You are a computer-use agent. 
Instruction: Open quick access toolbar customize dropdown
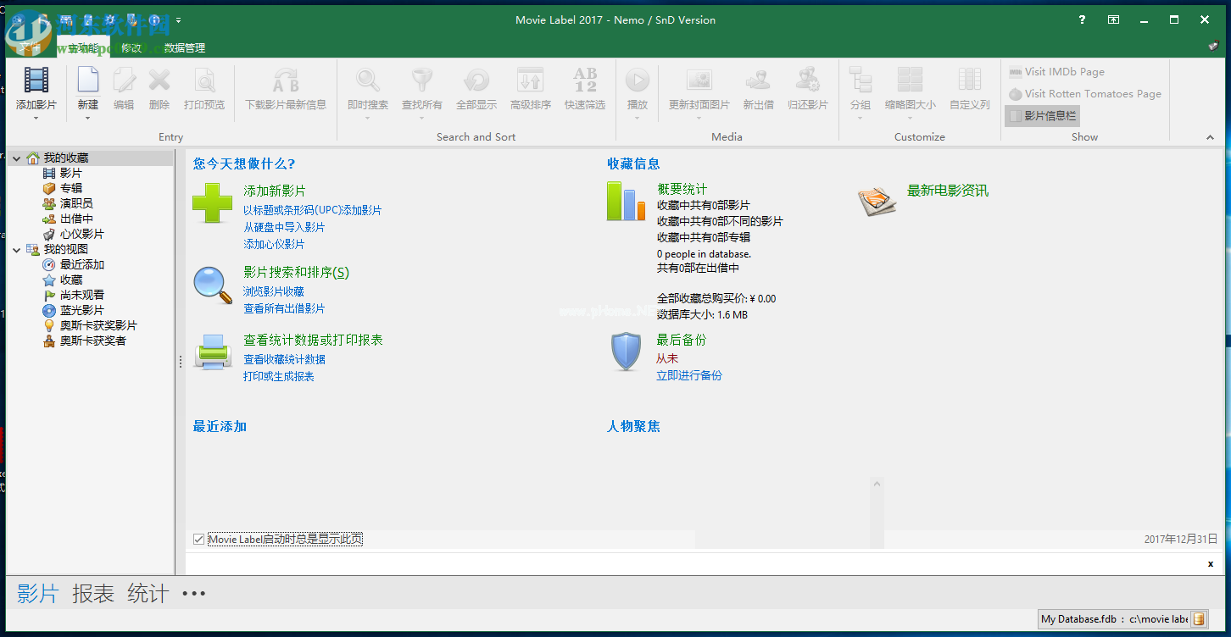(x=178, y=19)
